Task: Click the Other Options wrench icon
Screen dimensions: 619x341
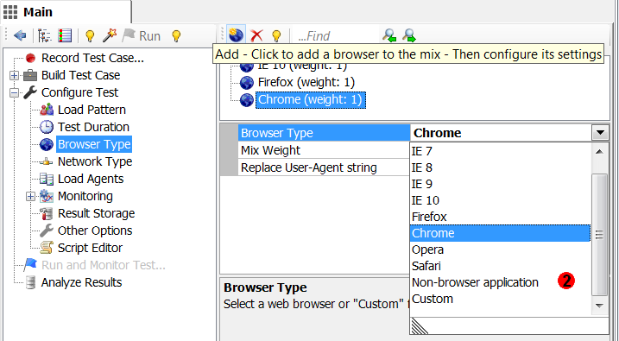Action: click(47, 230)
